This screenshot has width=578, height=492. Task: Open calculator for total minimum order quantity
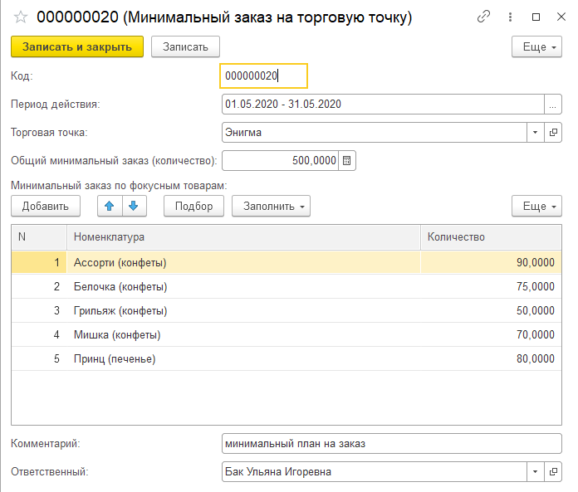coord(346,161)
